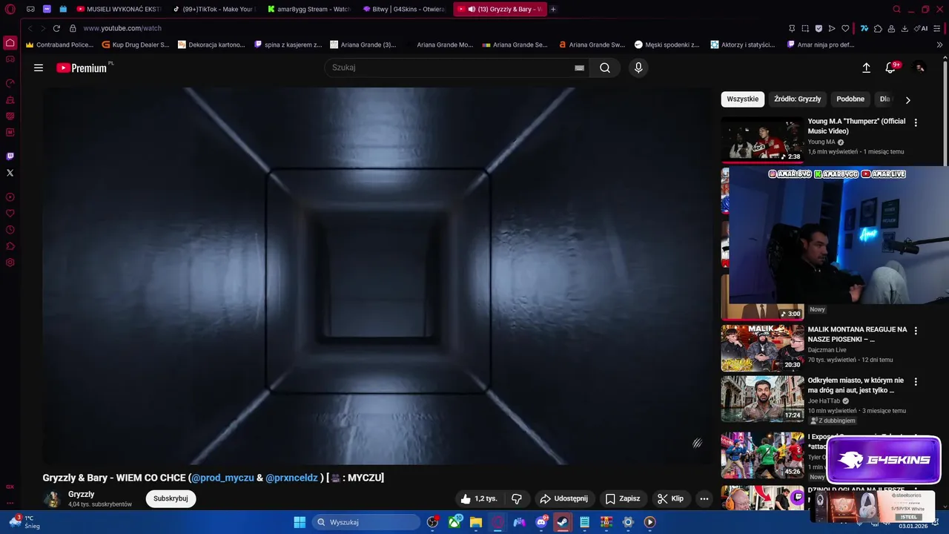
Task: Open @prxnceldz link in title
Action: click(291, 478)
